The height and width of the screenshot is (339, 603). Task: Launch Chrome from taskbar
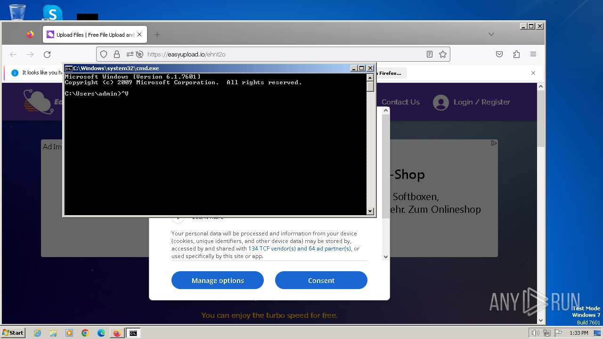click(x=85, y=333)
